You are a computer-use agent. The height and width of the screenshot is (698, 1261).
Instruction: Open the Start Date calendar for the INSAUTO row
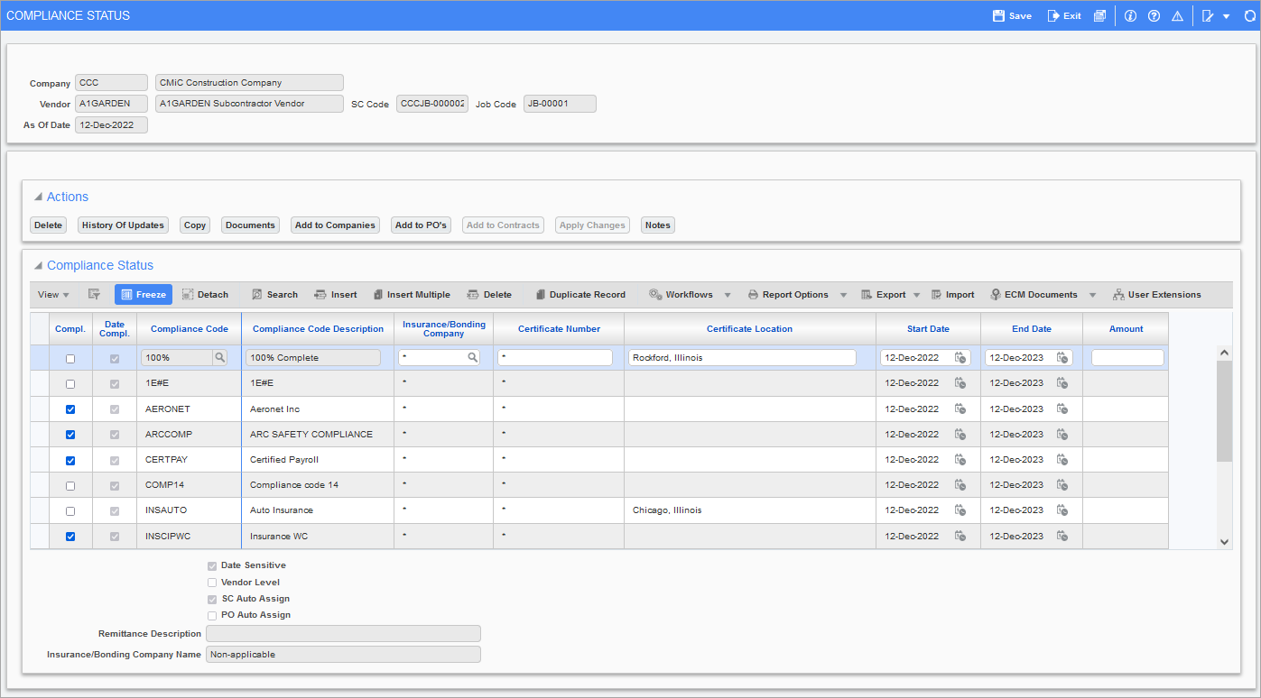point(960,510)
